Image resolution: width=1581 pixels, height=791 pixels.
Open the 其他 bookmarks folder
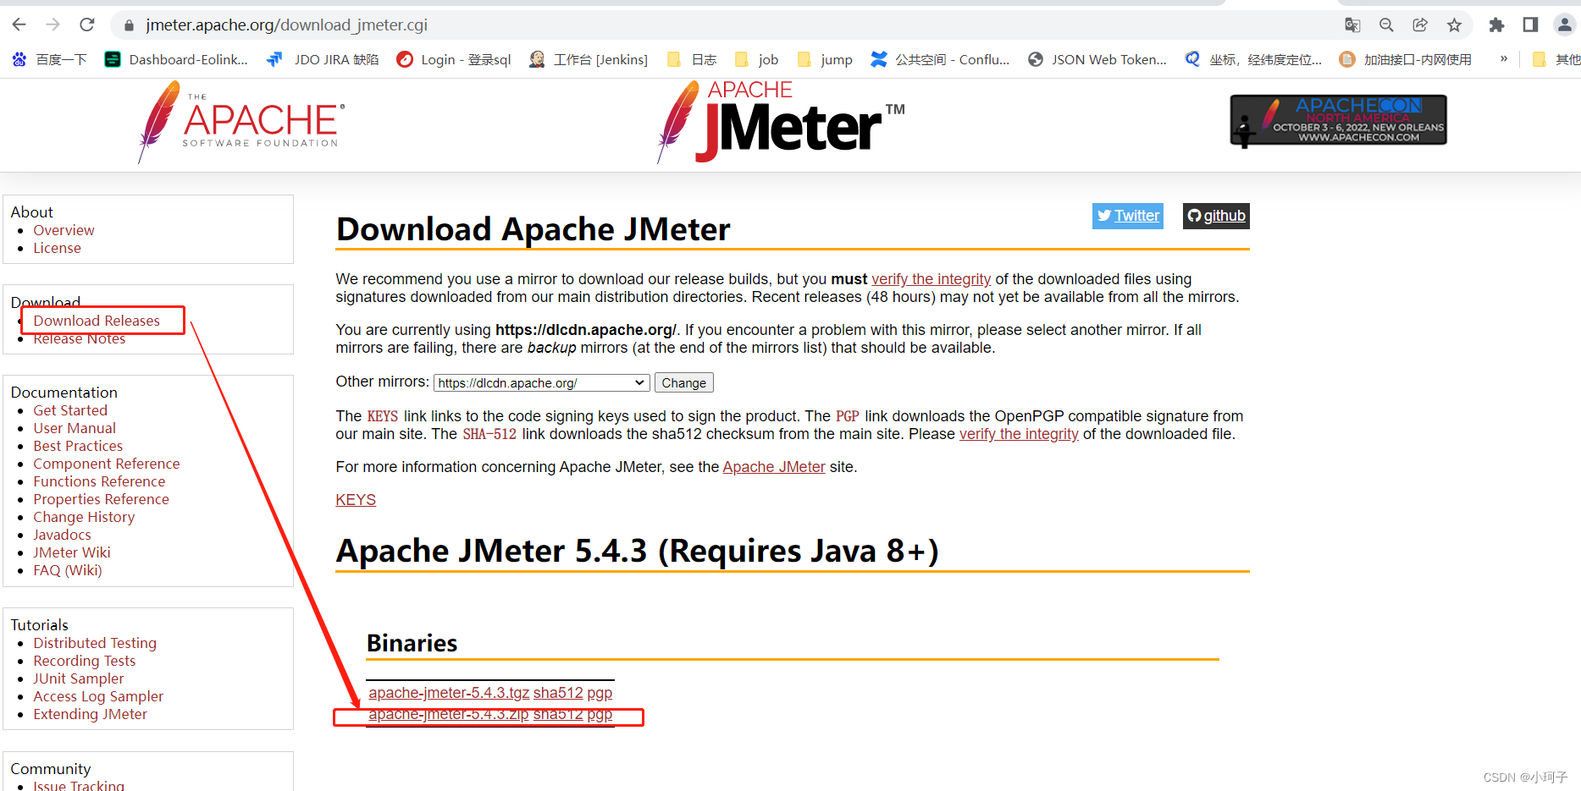[x=1557, y=59]
